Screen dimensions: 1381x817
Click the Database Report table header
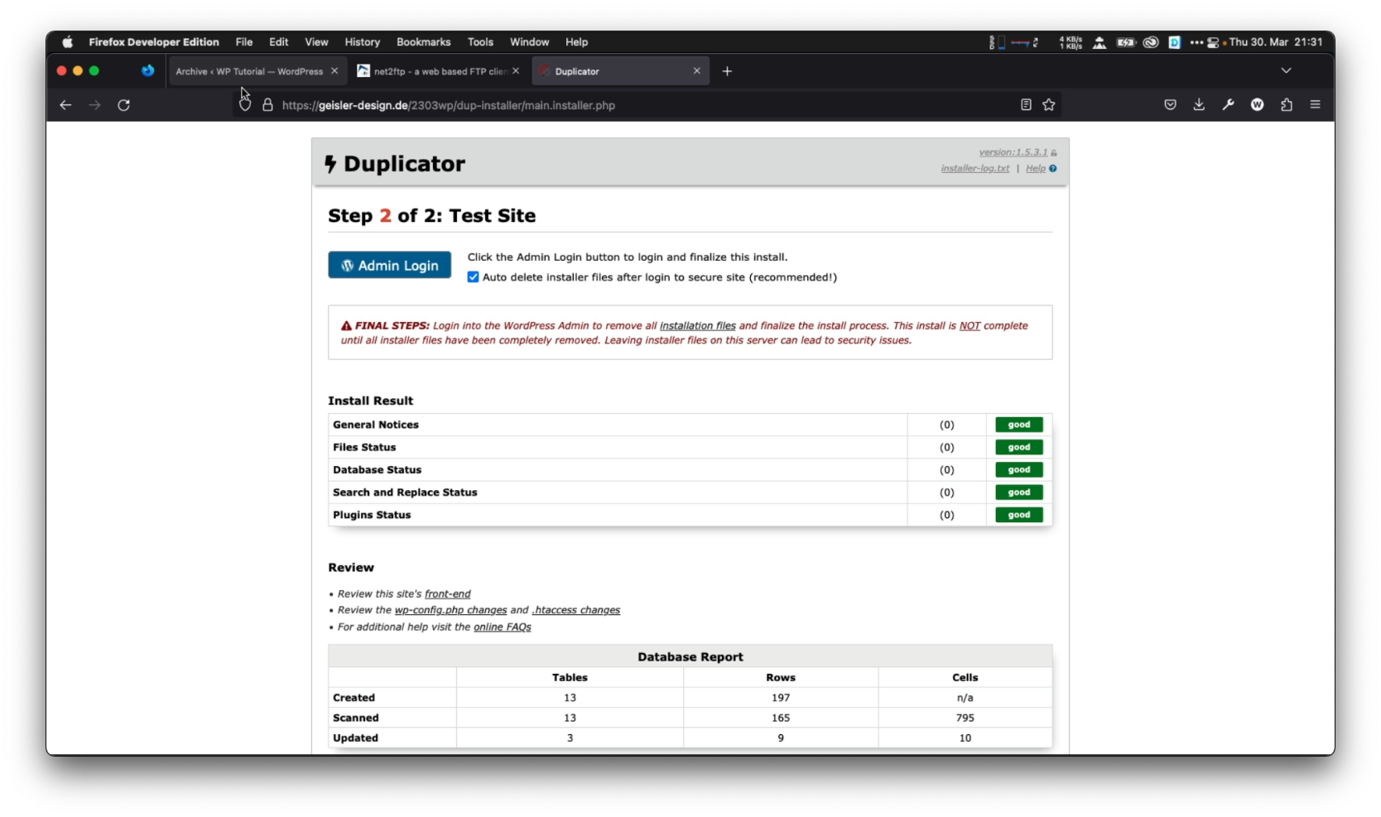(x=690, y=656)
